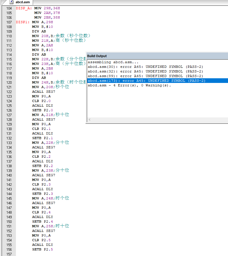This screenshot has height=256, width=228.
Task: Click the file icon on abcd.asm tab
Action: (x=11, y=2)
